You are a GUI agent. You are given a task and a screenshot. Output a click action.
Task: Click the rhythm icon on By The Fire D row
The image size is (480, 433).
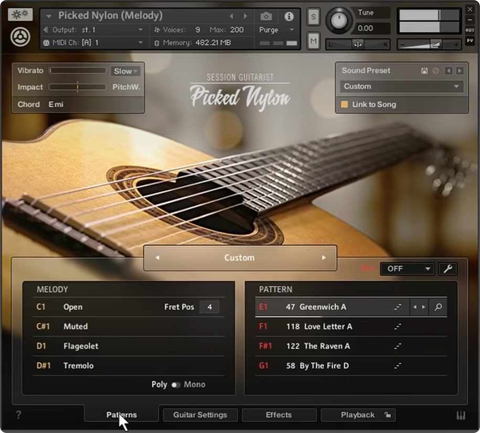click(x=398, y=366)
